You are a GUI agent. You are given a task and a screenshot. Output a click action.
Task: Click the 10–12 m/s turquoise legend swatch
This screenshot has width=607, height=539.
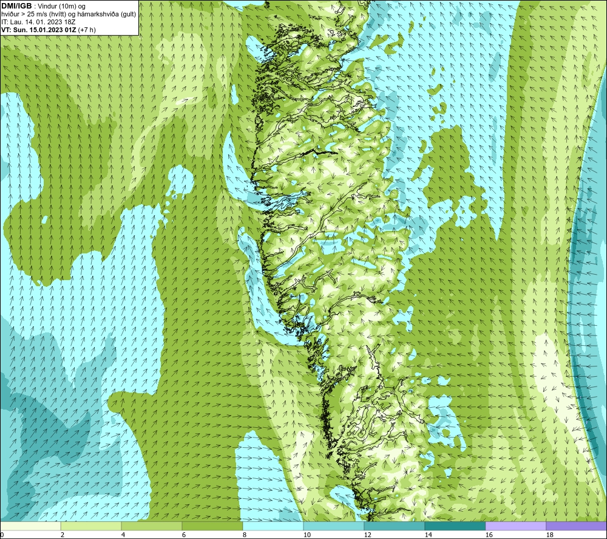click(x=334, y=526)
